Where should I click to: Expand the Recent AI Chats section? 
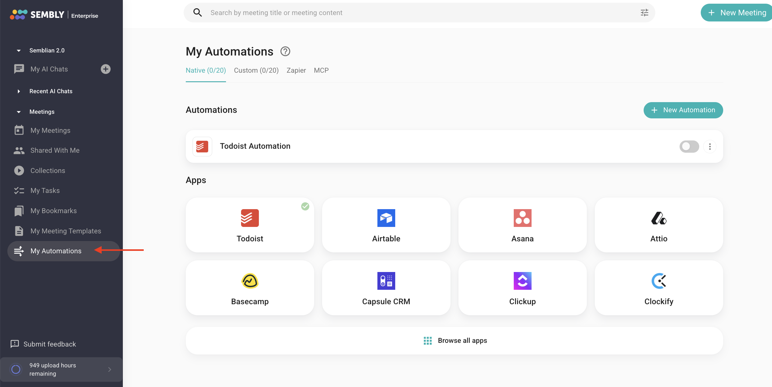pos(19,91)
